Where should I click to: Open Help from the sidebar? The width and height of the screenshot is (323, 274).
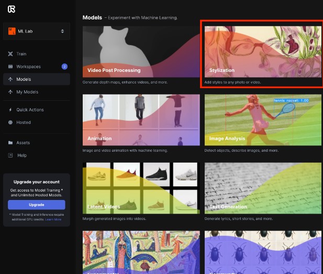click(37, 155)
